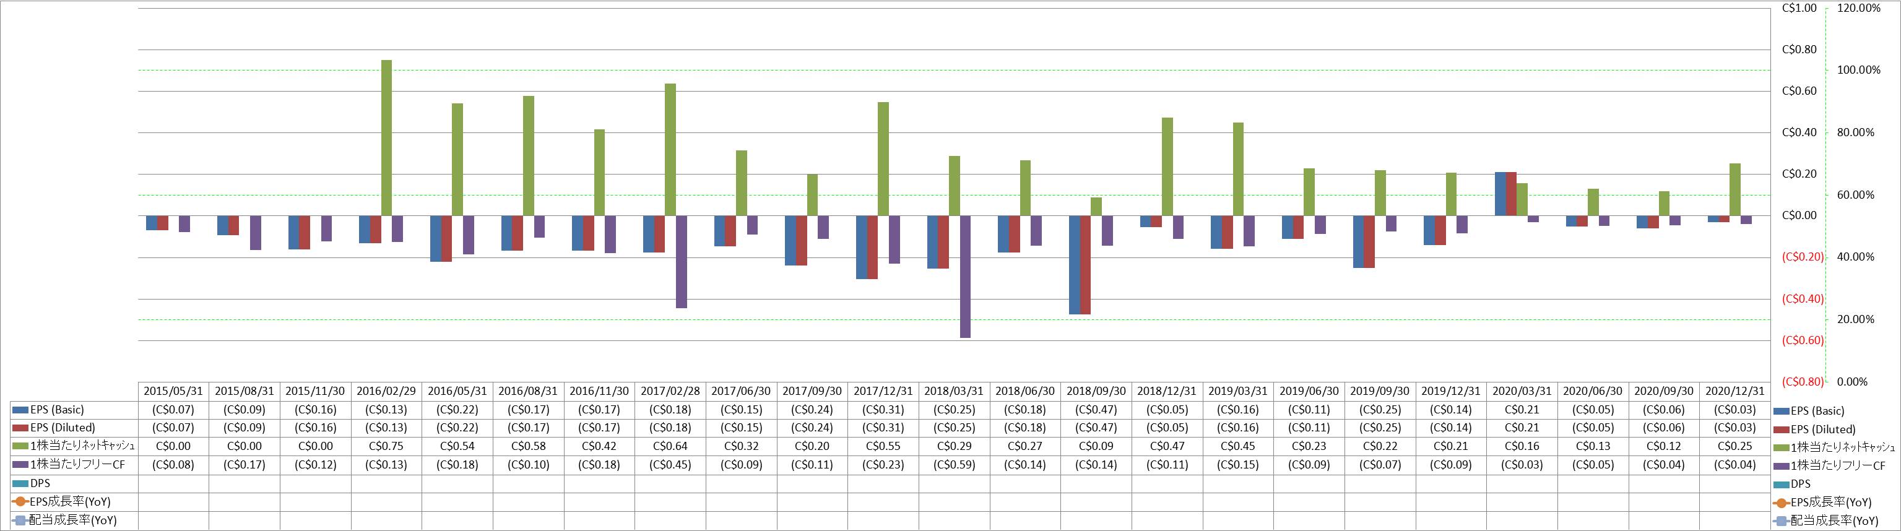Select the EPS (Basic) entry in the right legend
Viewport: 1901px width, 531px height.
pyautogui.click(x=1808, y=411)
